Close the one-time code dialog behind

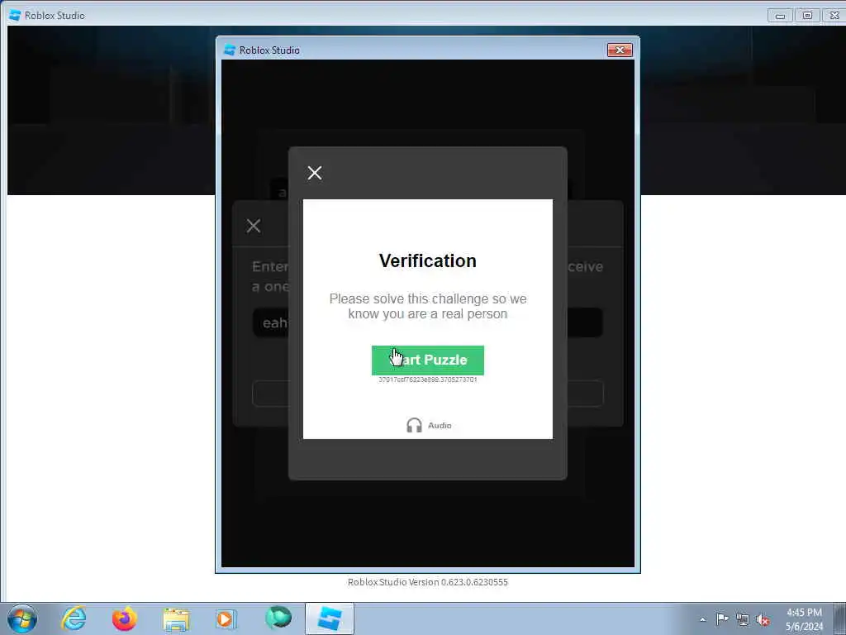coord(253,226)
